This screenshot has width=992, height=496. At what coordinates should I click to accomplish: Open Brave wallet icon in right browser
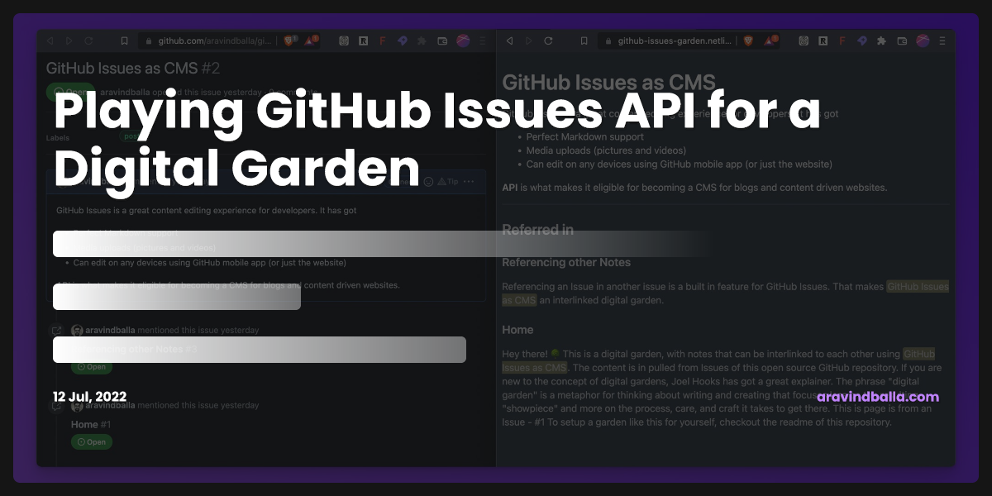point(902,41)
